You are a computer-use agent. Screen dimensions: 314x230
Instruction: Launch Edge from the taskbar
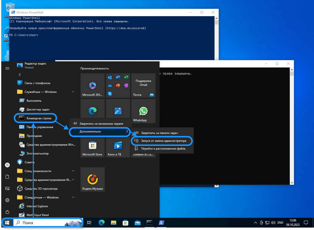(102, 223)
